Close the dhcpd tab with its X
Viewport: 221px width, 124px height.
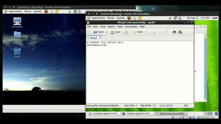pyautogui.click(x=100, y=38)
